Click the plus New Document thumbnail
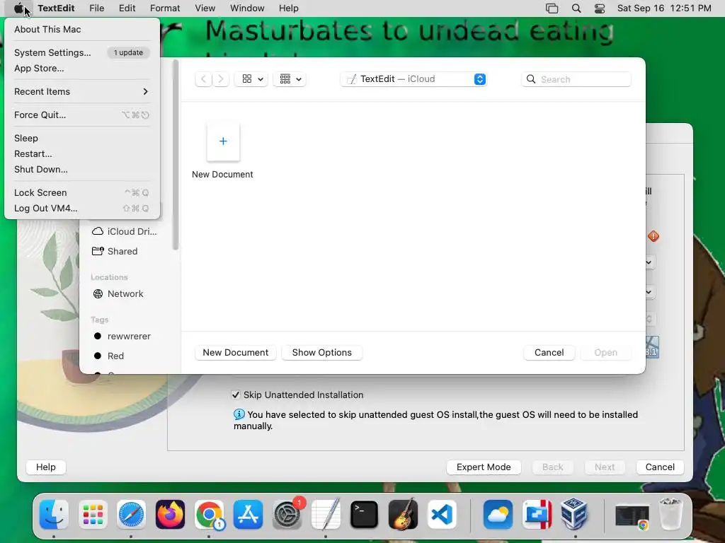 (223, 141)
